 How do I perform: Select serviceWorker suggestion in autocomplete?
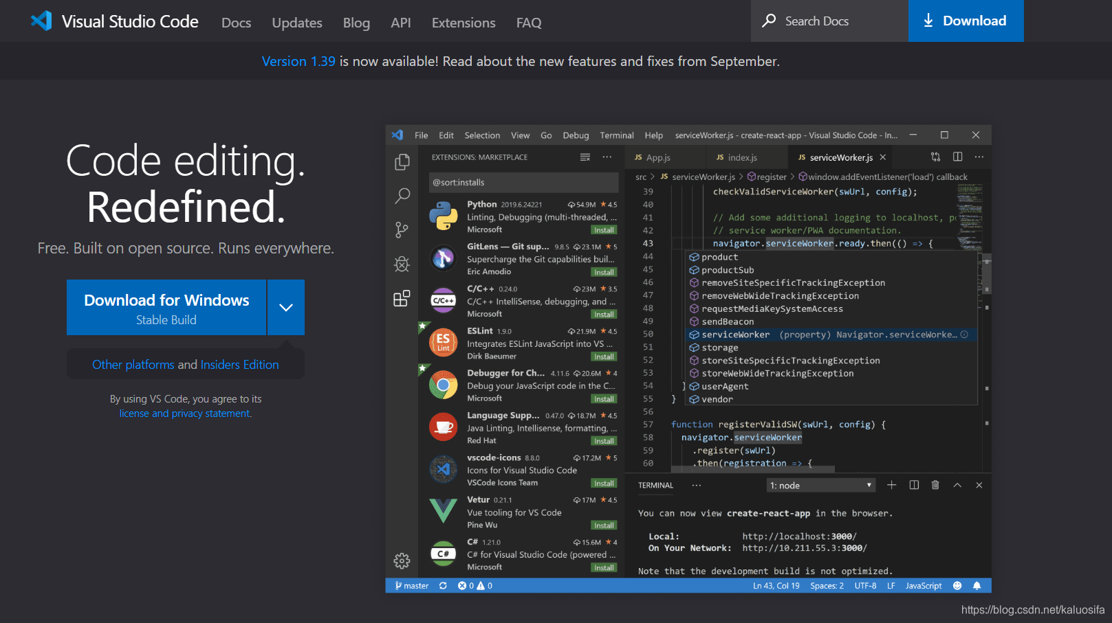tap(832, 335)
